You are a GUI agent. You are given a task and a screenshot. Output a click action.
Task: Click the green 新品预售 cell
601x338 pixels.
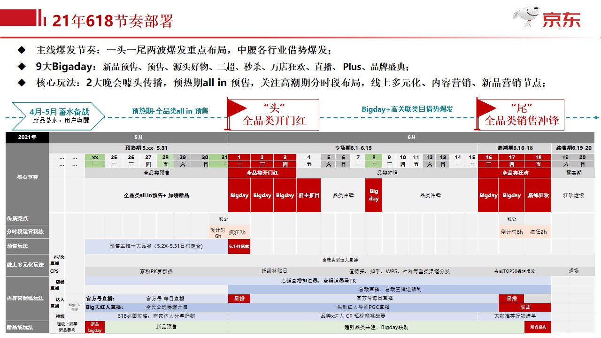point(166,327)
